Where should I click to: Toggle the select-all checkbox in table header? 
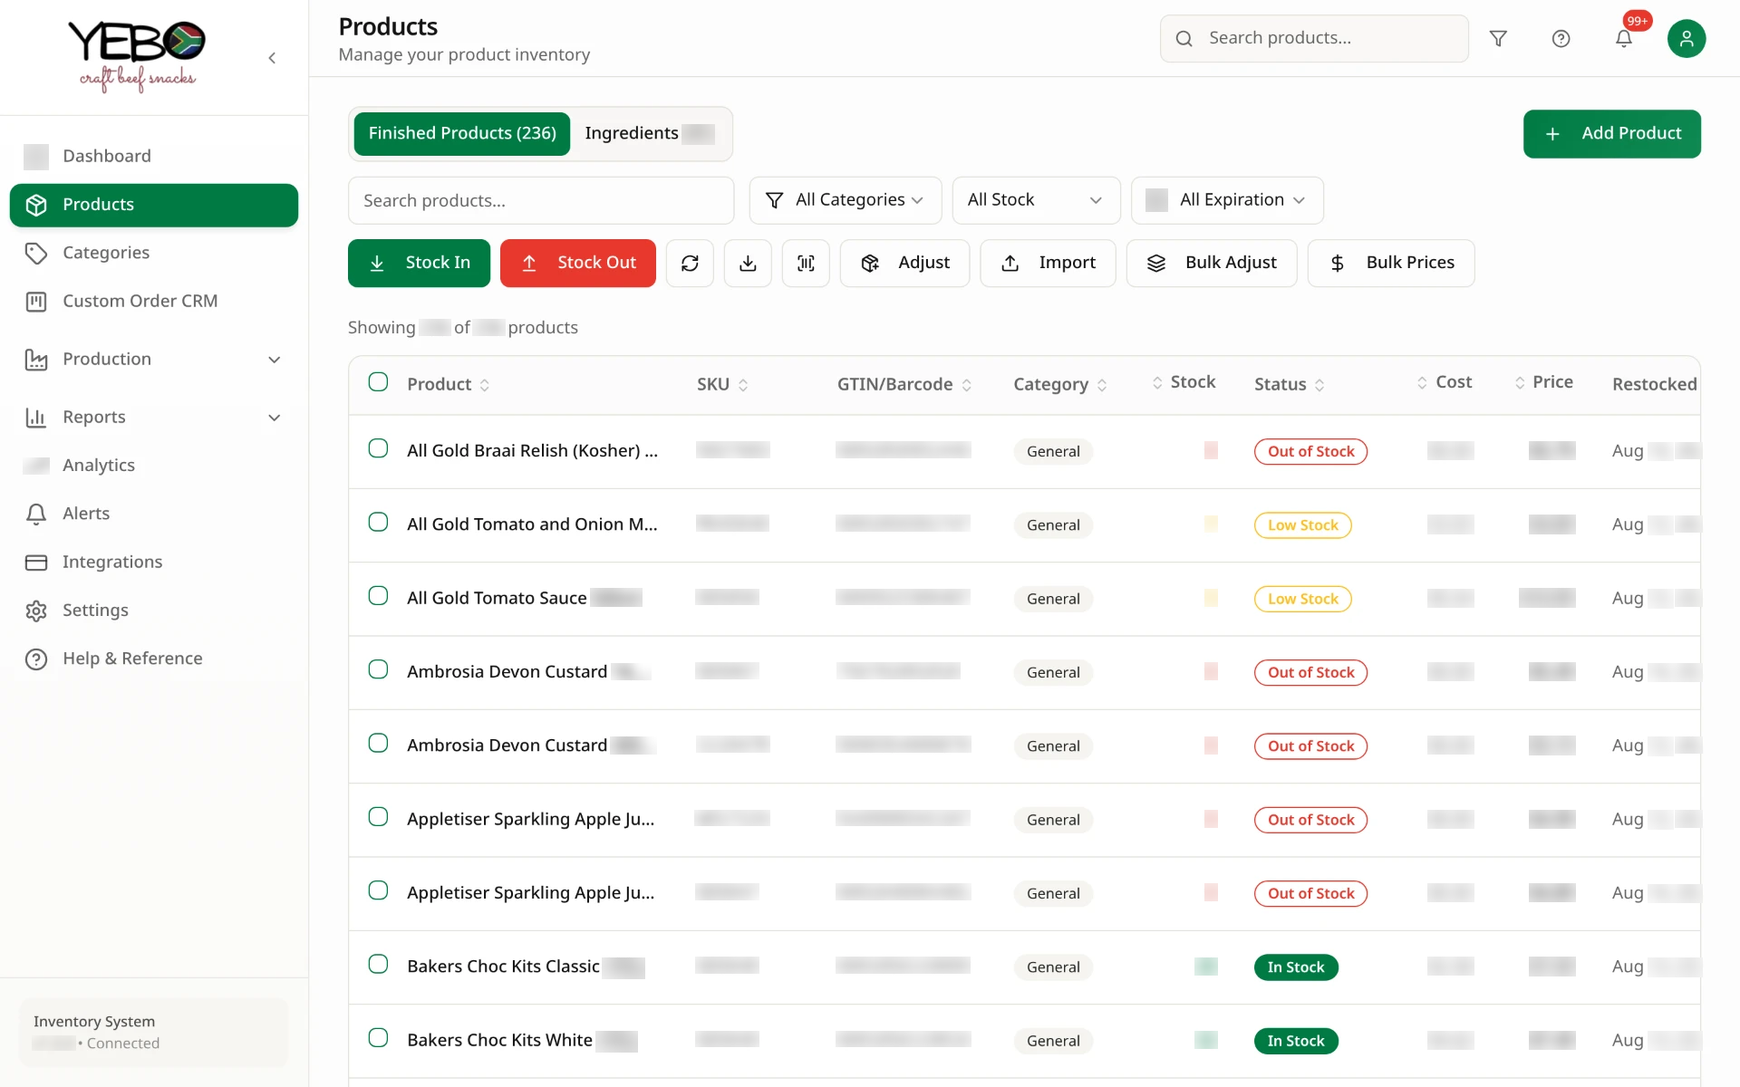click(x=378, y=382)
